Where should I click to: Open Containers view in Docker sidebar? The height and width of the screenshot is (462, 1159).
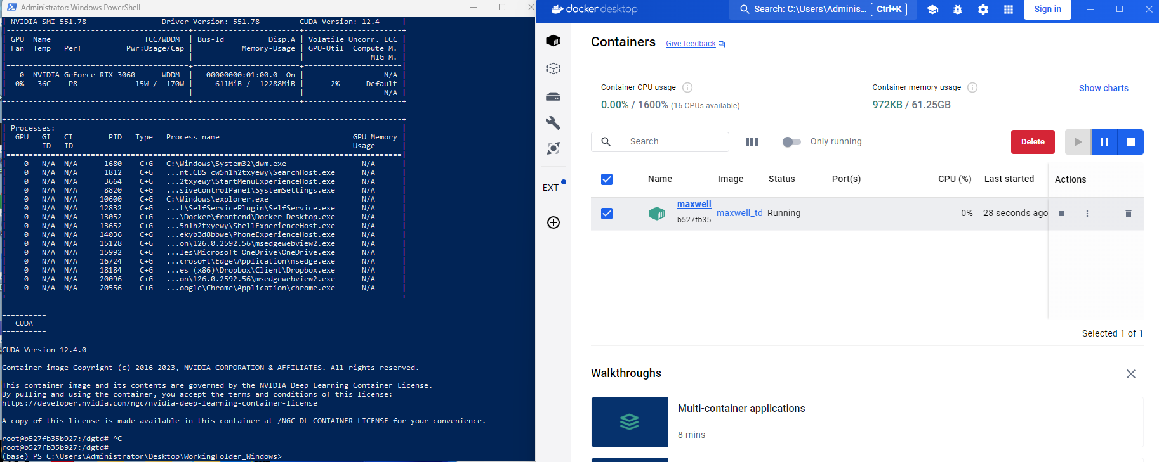(553, 41)
